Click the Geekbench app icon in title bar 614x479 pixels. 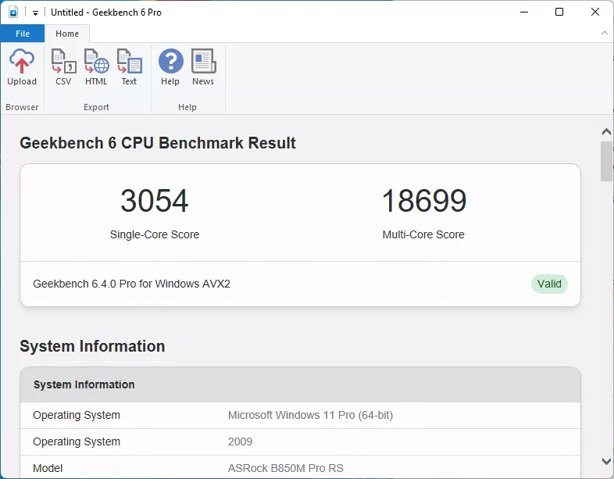[x=13, y=13]
